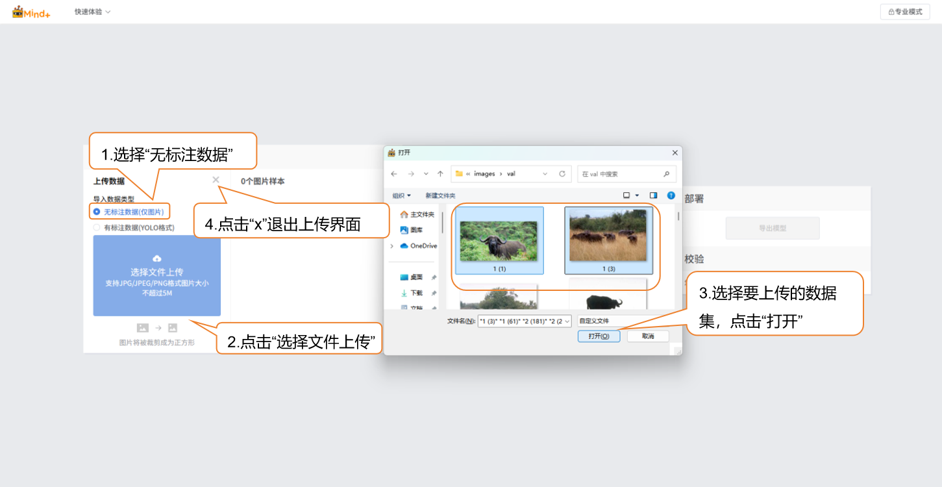The height and width of the screenshot is (487, 942).
Task: Click the cloud upload icon in the upload area
Action: pos(156,258)
